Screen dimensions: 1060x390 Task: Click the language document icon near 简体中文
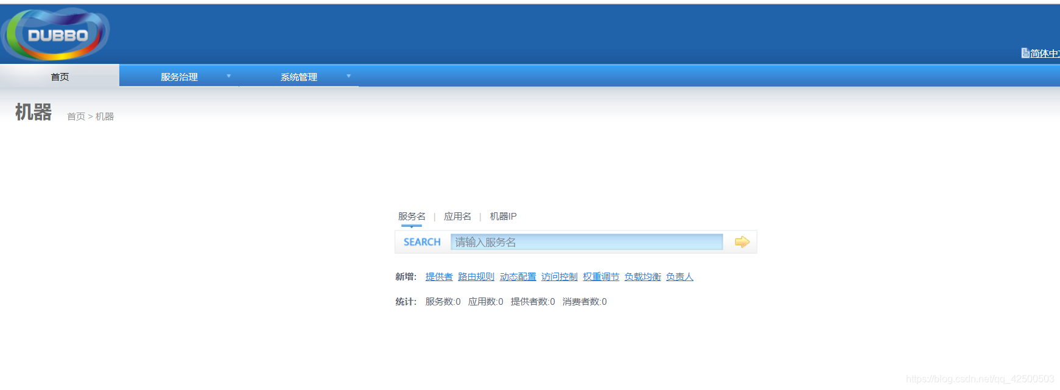(x=1025, y=53)
